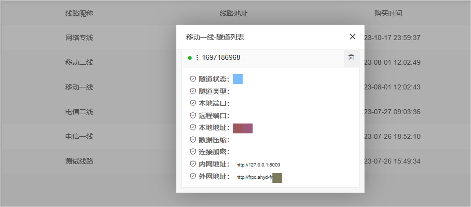
Task: Click shield icon next to 隧道类型
Action: point(193,91)
